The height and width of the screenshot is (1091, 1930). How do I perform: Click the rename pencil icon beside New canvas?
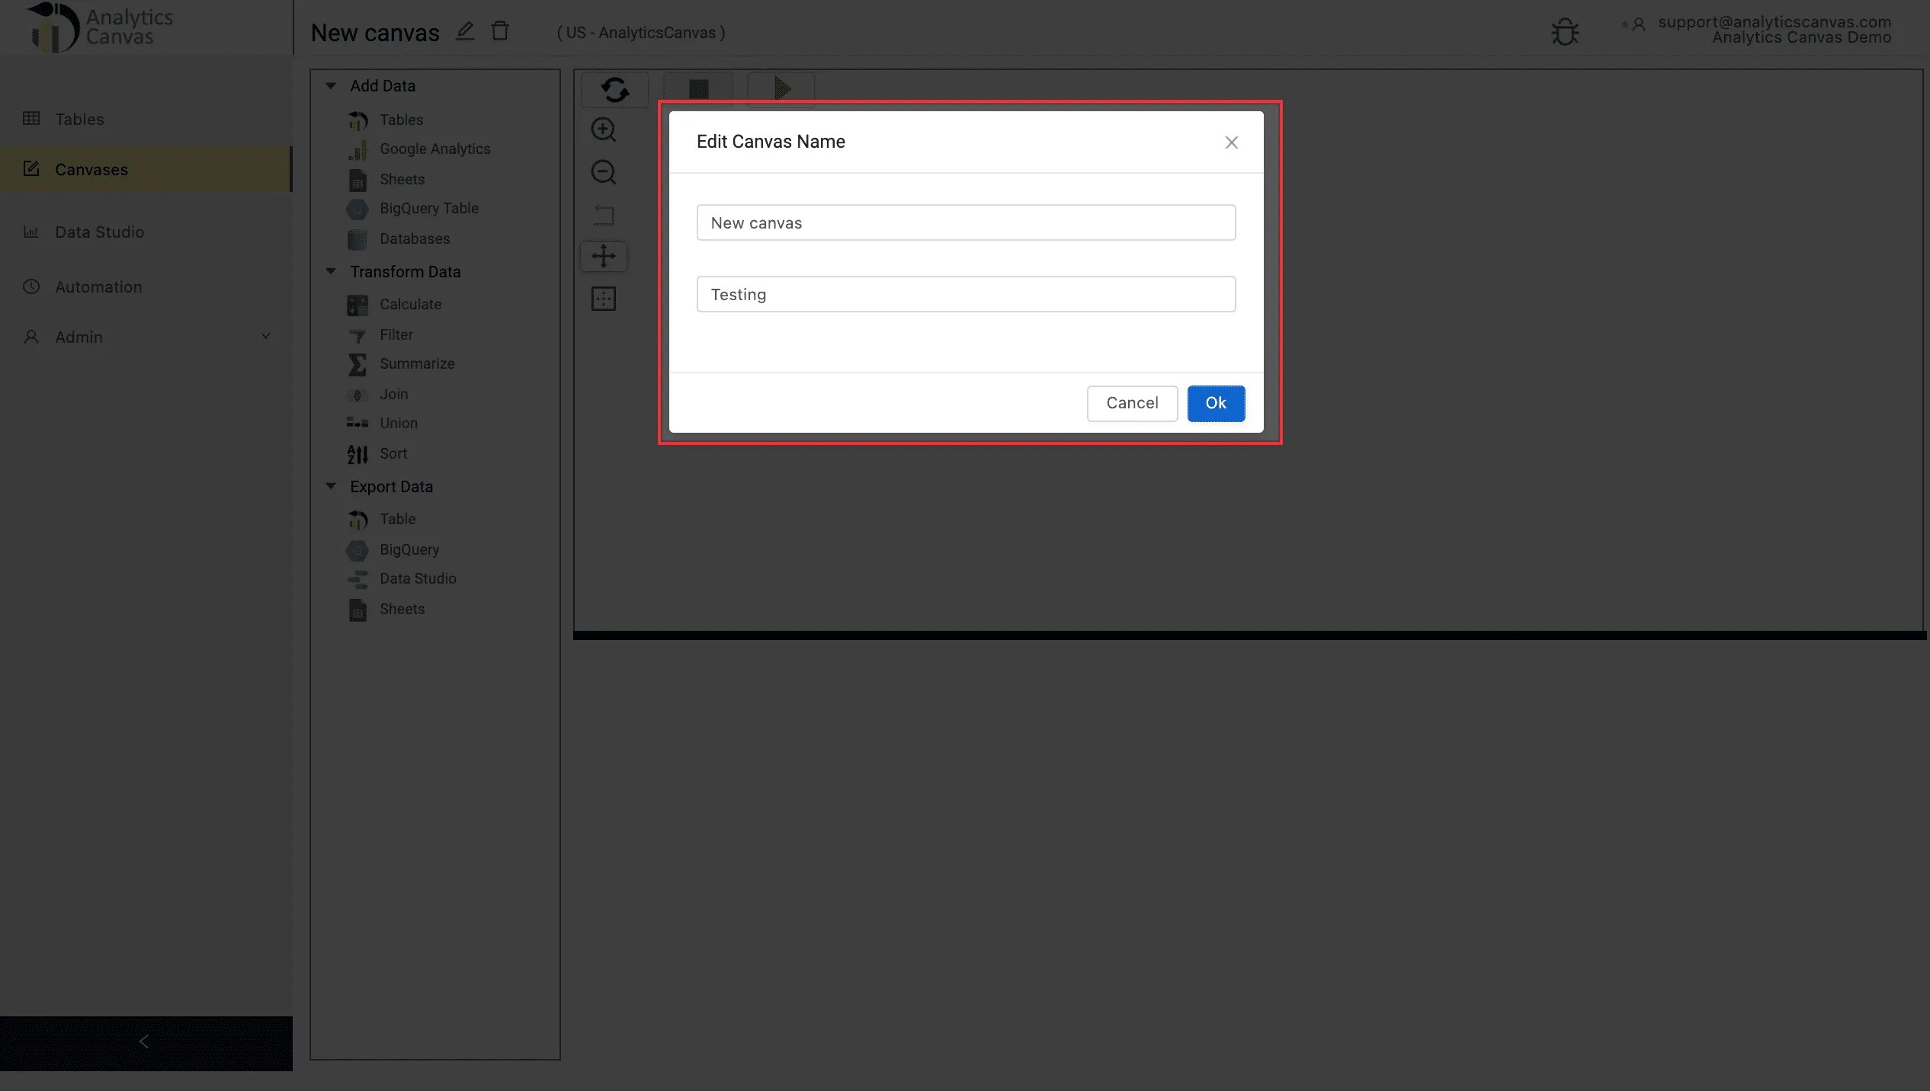pyautogui.click(x=465, y=31)
